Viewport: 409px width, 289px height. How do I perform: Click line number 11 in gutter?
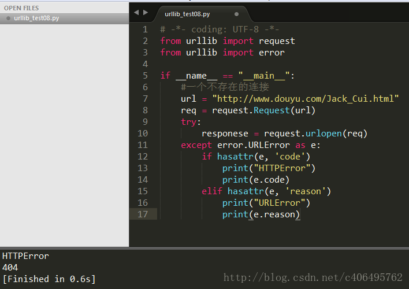click(x=143, y=145)
